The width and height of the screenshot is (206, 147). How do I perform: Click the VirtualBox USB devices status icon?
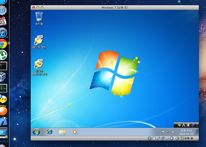(159, 138)
